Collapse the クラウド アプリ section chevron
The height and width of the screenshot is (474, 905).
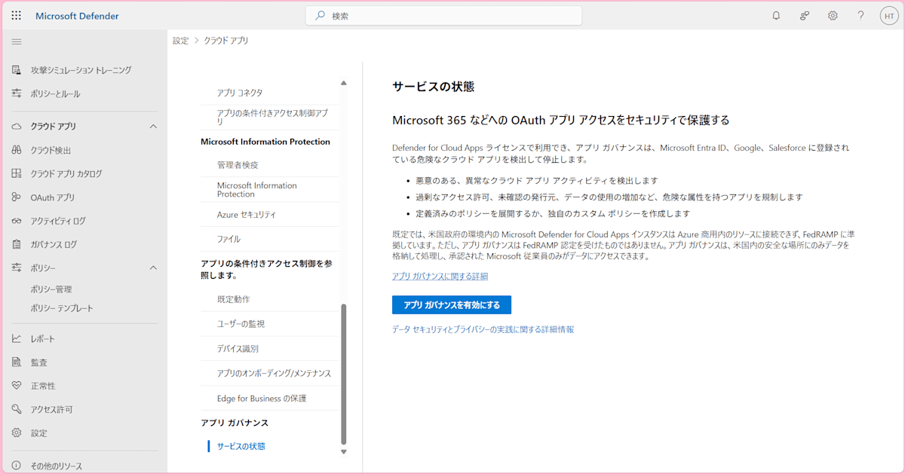point(153,127)
